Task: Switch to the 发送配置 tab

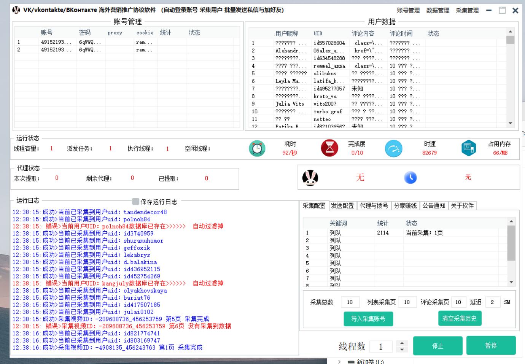Action: 342,206
